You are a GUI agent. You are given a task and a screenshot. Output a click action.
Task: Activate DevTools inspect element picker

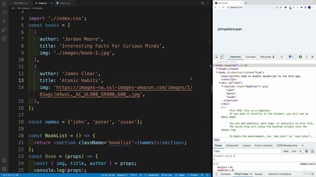(216, 57)
